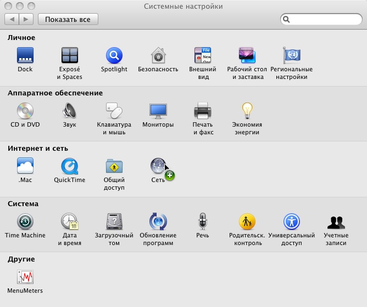The image size is (367, 307).
Task: Open Клавиатура и мышь settings
Action: (114, 111)
